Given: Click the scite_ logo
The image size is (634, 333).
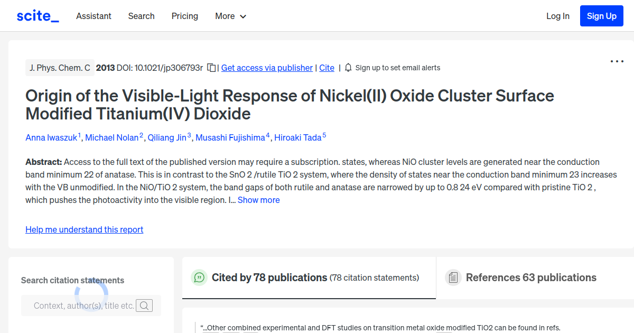Looking at the screenshot, I should click(x=37, y=15).
